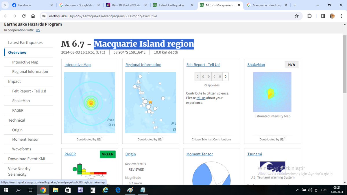The width and height of the screenshot is (347, 195).
Task: Open the ShakeMap card title link
Action: pos(256,65)
